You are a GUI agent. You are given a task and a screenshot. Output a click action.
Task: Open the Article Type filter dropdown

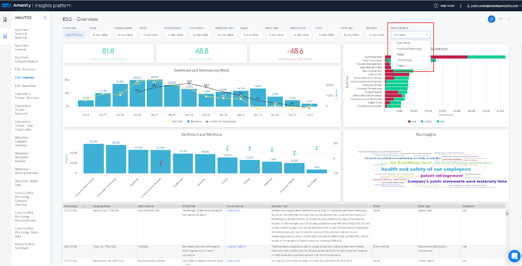(276, 35)
